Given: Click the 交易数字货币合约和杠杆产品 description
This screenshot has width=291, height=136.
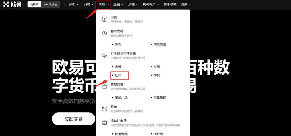Looking at the screenshot, I should click(128, 58).
